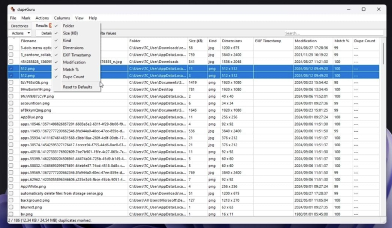Open the Mark menu
Image resolution: width=392 pixels, height=228 pixels.
(26, 18)
